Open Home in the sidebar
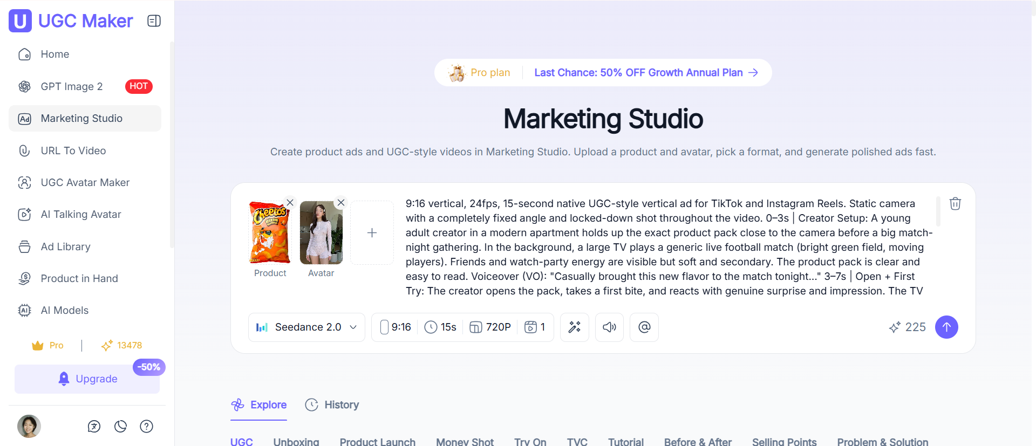Viewport: 1036px width, 446px height. click(85, 54)
